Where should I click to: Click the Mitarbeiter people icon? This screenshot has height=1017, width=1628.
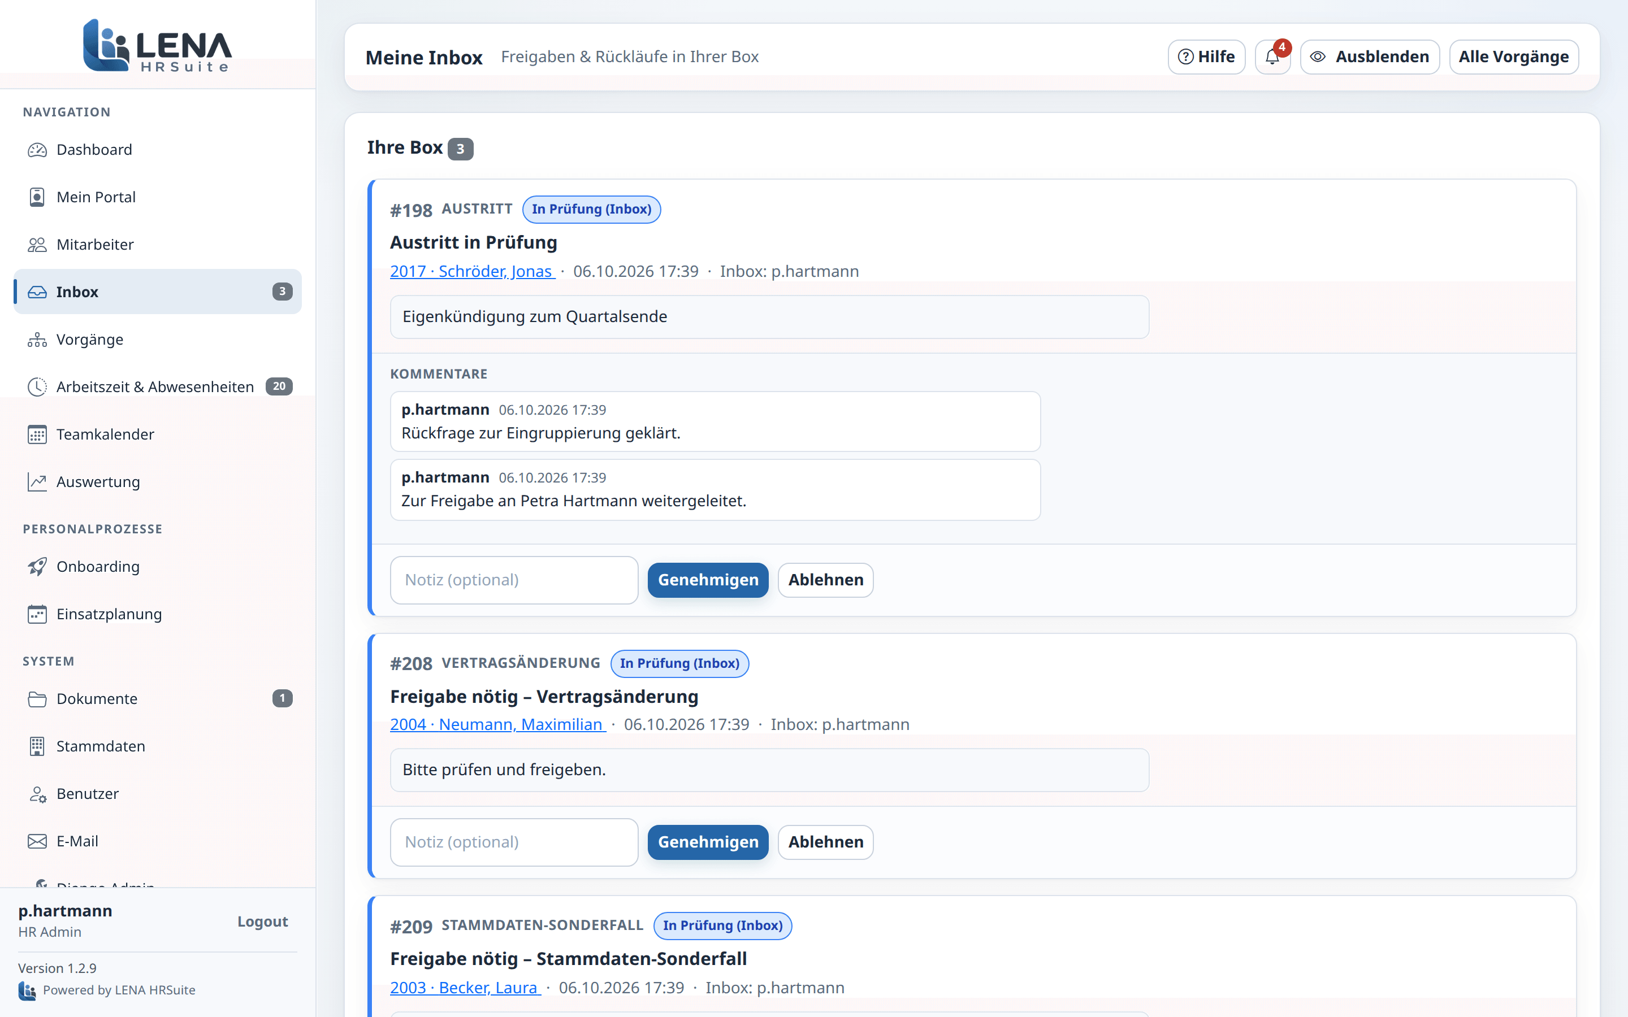click(x=37, y=245)
